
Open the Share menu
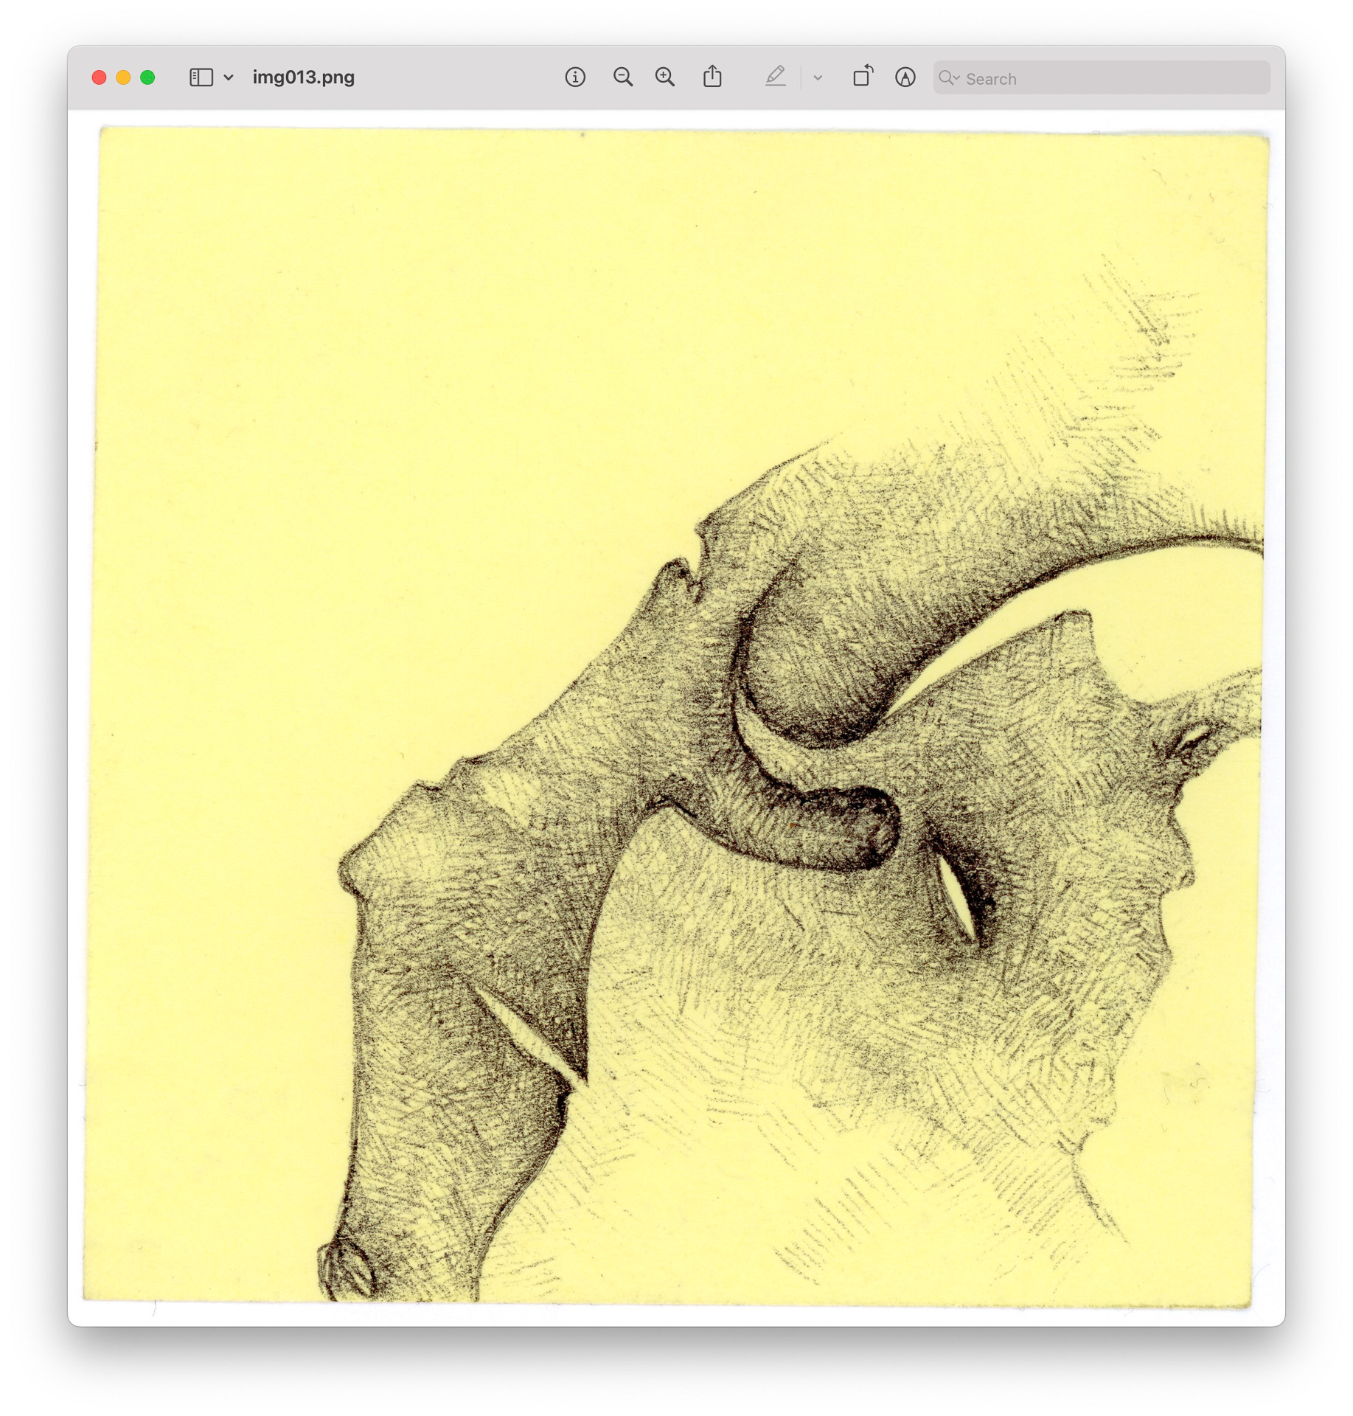click(x=712, y=77)
